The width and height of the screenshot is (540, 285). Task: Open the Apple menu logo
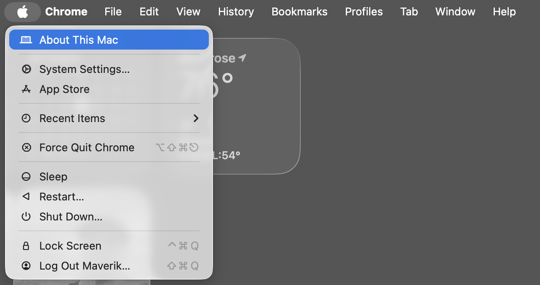(x=23, y=12)
